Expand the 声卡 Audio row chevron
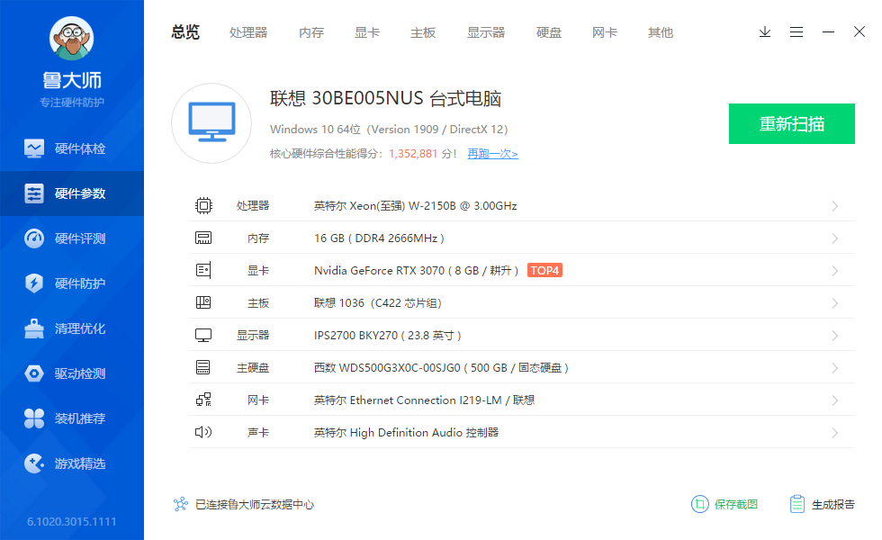882x540 pixels. [x=835, y=433]
